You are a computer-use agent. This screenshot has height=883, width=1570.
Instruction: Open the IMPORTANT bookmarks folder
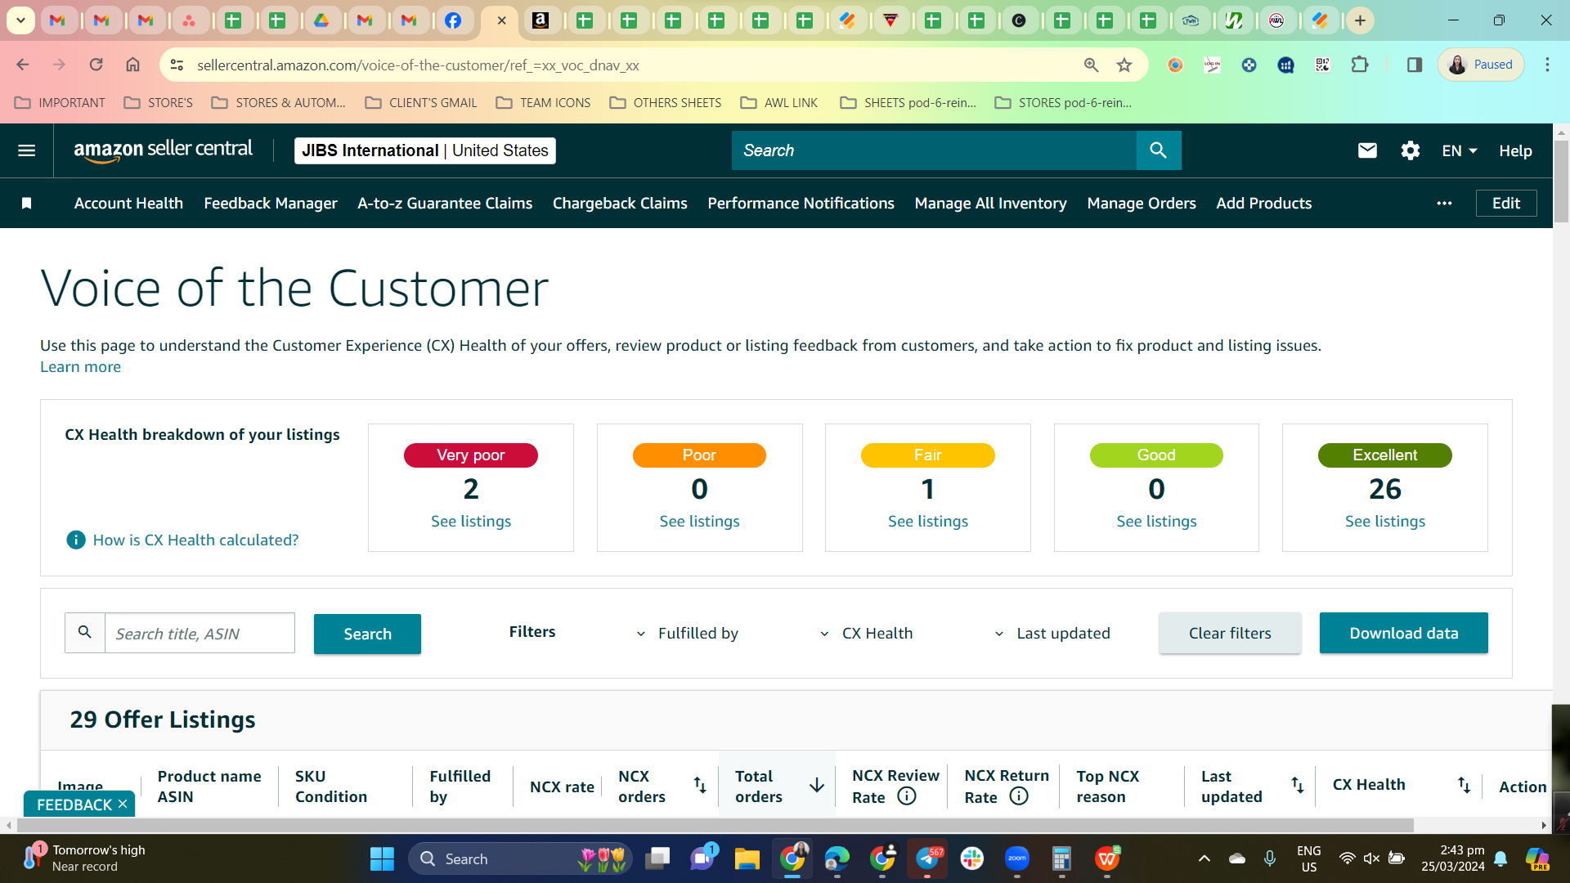coord(60,102)
